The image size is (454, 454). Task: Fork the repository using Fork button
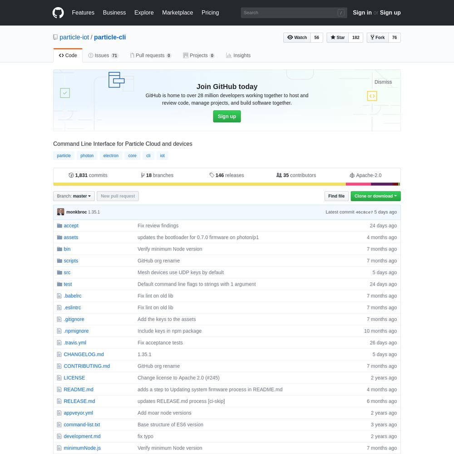click(x=378, y=38)
